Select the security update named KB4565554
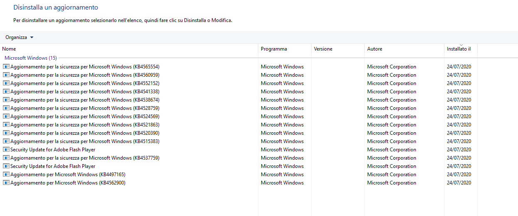This screenshot has width=518, height=216. 85,67
